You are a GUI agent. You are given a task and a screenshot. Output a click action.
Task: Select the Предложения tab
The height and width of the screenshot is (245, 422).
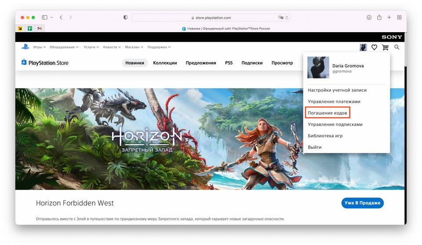(201, 63)
